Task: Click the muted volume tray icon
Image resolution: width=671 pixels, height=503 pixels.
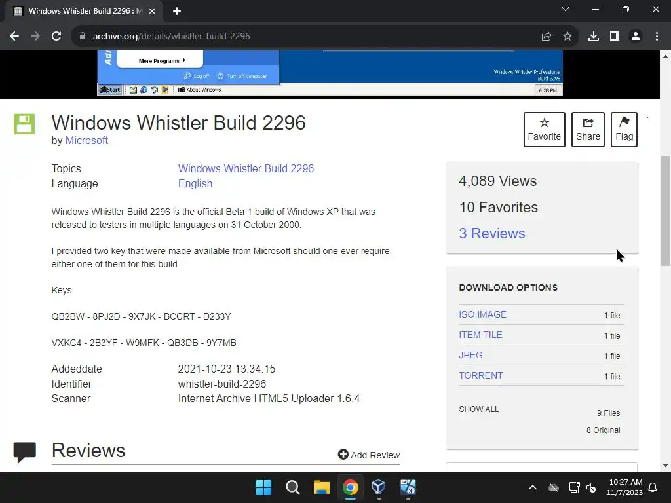Action: point(591,487)
